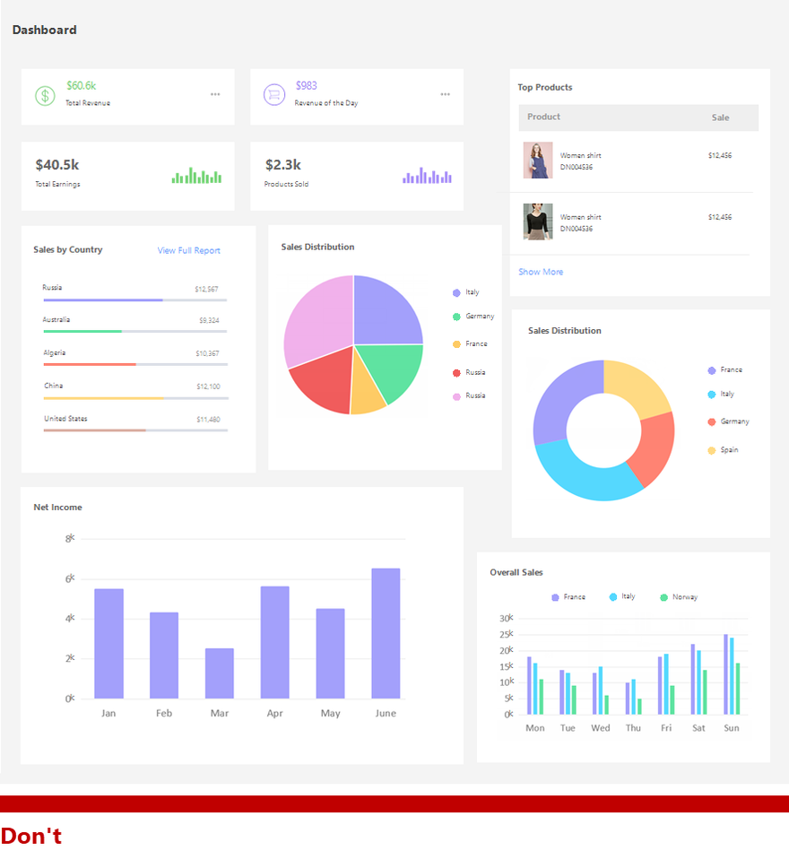Select second Women shirt thumbnail with black top
789x851 pixels.
point(538,221)
